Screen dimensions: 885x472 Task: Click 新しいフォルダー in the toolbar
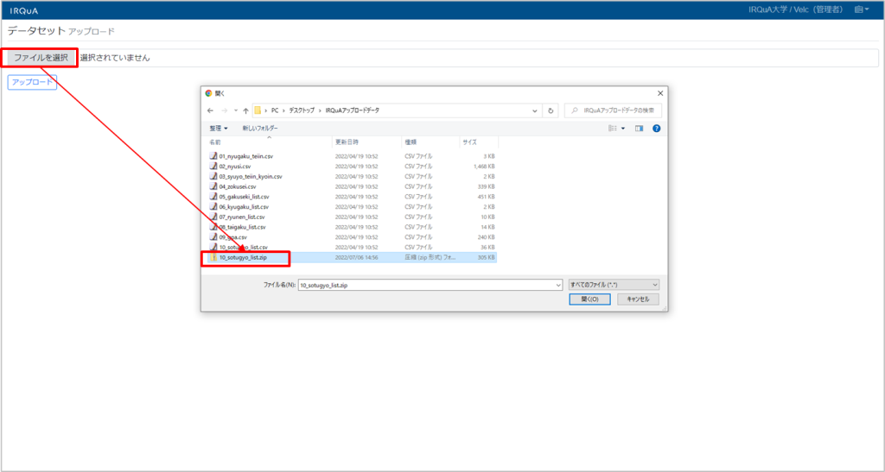260,128
